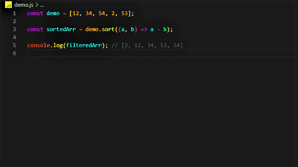Click 'sortedArr' variable name
The height and width of the screenshot is (167, 298).
coord(61,29)
